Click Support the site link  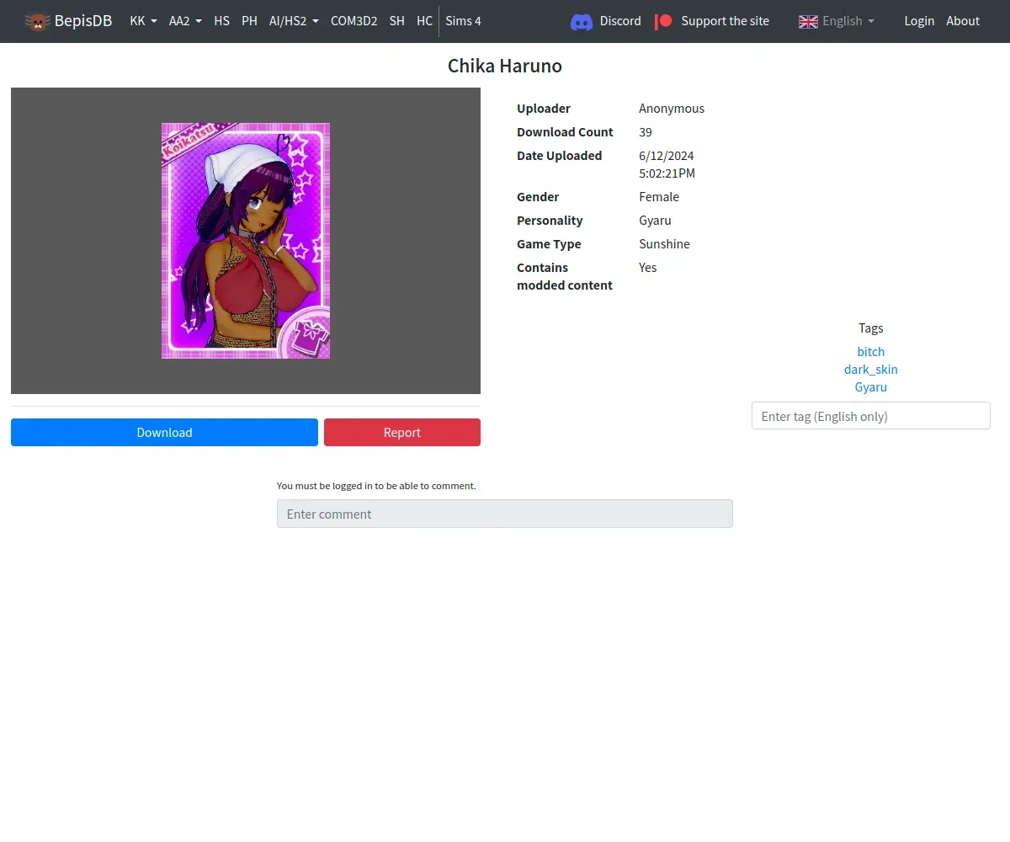click(x=725, y=21)
